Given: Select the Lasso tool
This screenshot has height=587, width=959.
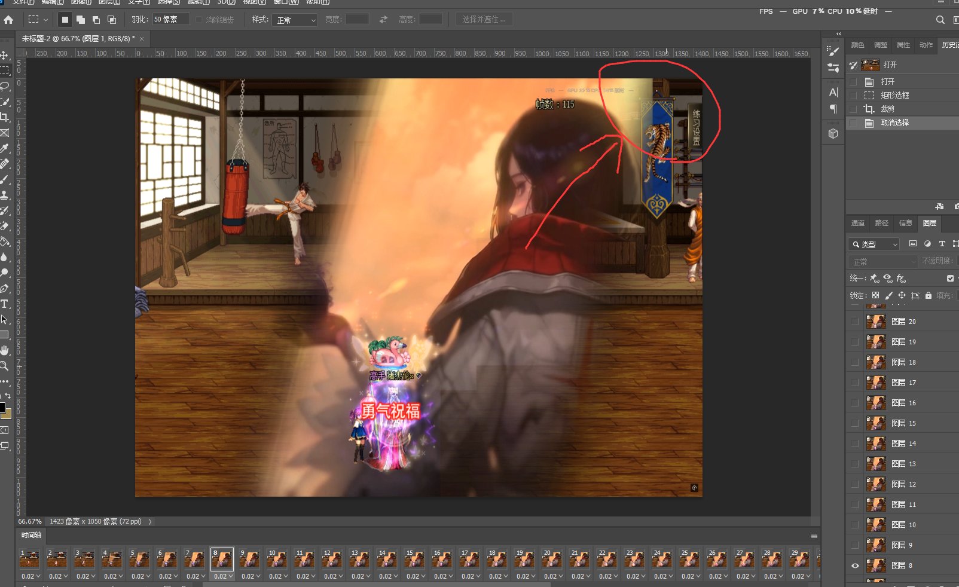Looking at the screenshot, I should pyautogui.click(x=4, y=86).
